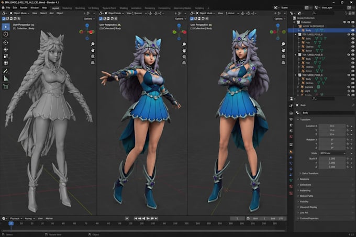This screenshot has height=237, width=356.
Task: Toggle visibility eye of Camera in outliner
Action: coord(349,87)
